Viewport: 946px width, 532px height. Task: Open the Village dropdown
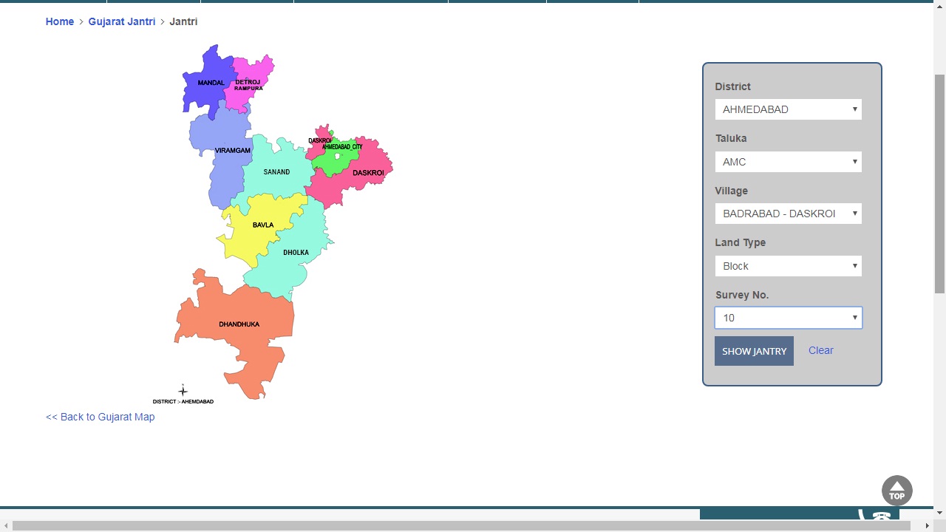click(x=788, y=214)
